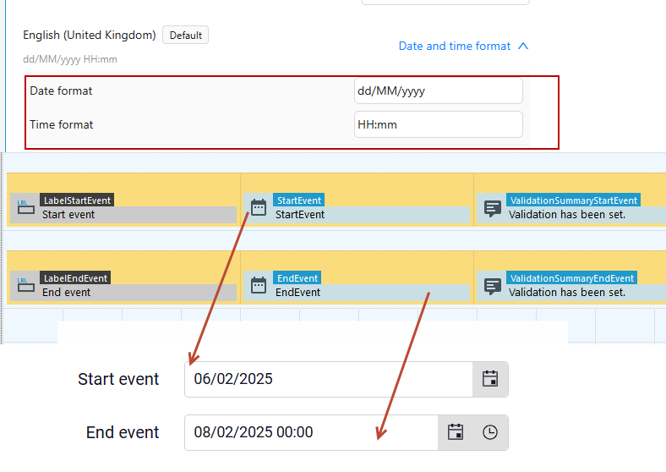Screen dimensions: 666x472
Task: Select the LabelStartEvent label icon
Action: click(x=26, y=207)
